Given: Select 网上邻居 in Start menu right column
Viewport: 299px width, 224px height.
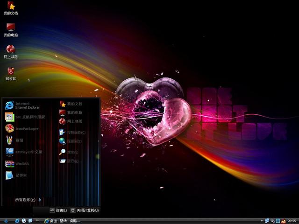Looking at the screenshot, I should click(x=71, y=121).
